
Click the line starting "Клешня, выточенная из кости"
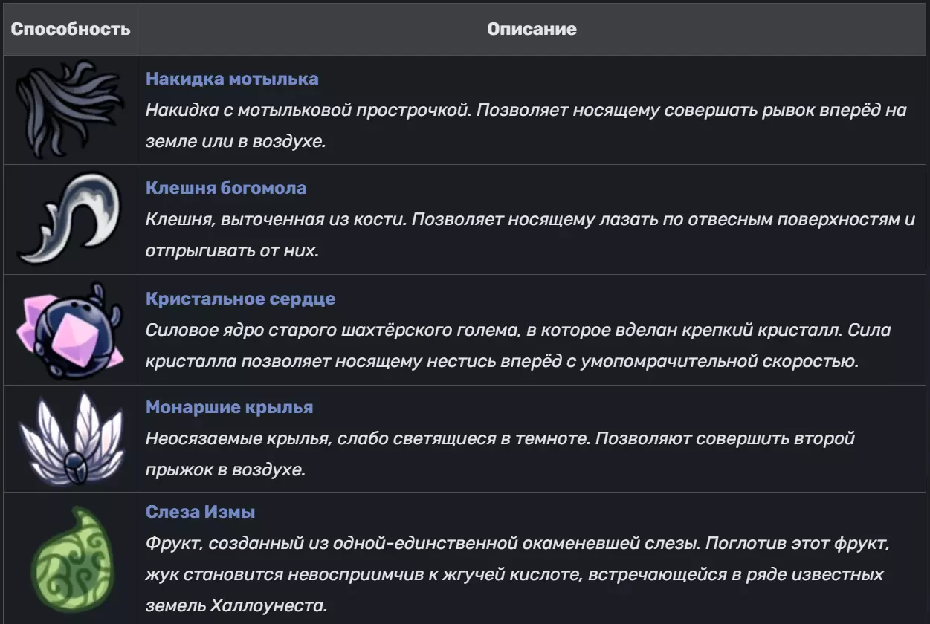click(x=529, y=220)
